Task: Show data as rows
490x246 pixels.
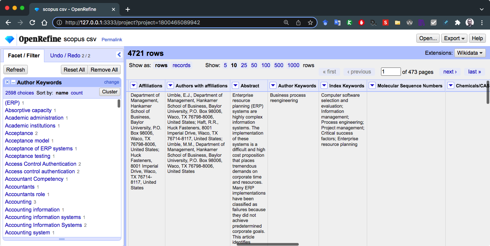Action: click(161, 65)
